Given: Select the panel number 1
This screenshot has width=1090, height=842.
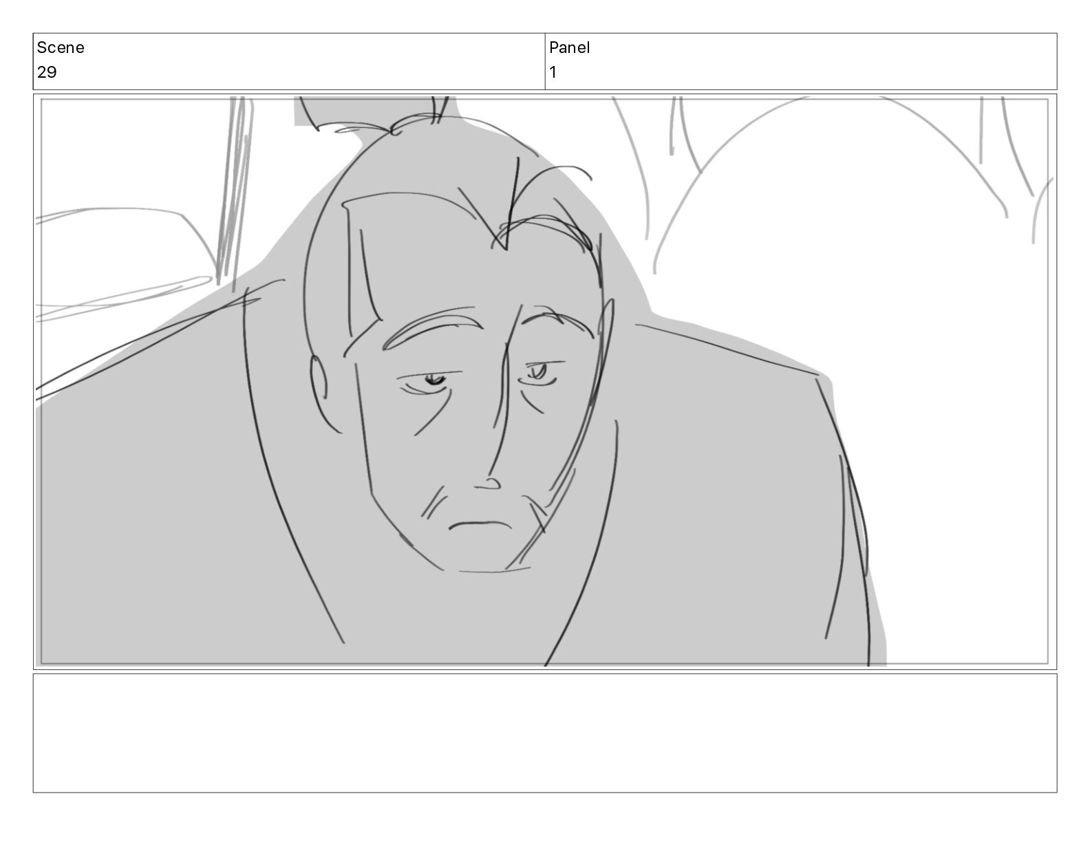Looking at the screenshot, I should pos(553,72).
